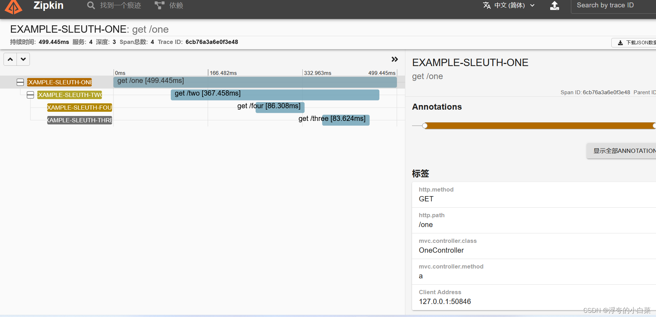This screenshot has width=656, height=317.
Task: Click the Client Address 127.0.0.1:50846 value
Action: (x=445, y=302)
